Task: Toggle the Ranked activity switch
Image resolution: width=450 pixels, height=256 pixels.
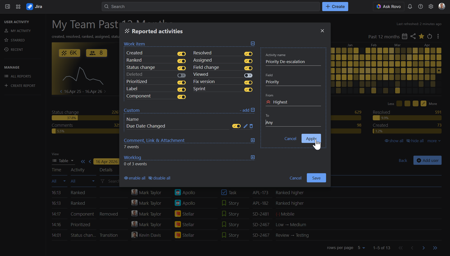Action: (x=181, y=61)
